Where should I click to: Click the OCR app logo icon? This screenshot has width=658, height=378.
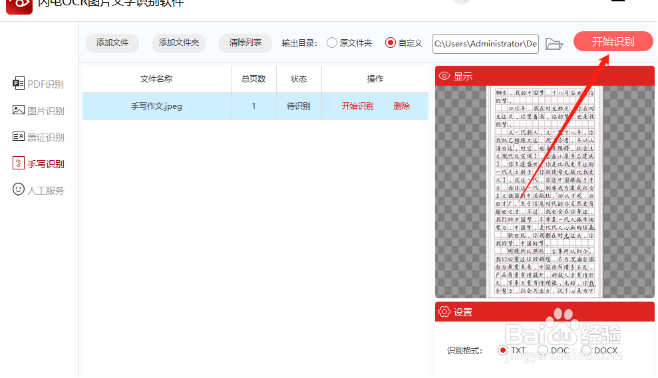click(19, 6)
